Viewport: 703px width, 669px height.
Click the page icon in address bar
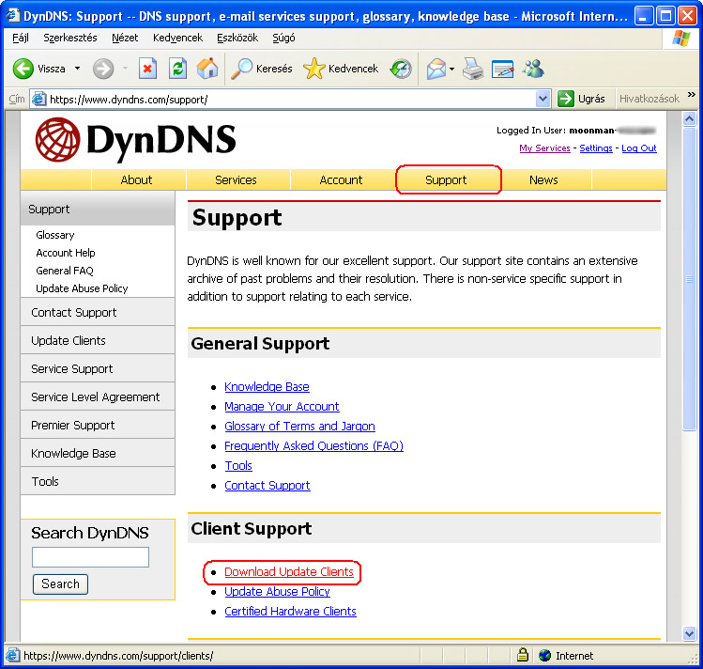(39, 99)
